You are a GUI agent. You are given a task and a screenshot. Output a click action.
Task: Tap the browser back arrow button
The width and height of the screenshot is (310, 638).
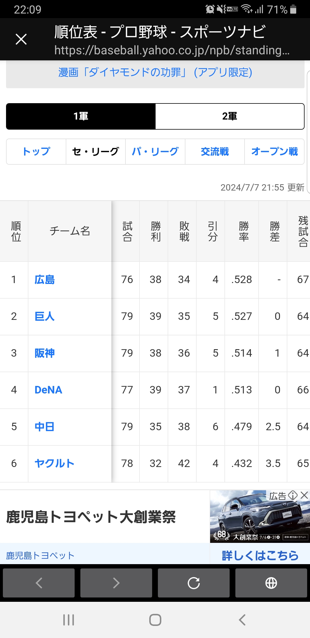(39, 583)
